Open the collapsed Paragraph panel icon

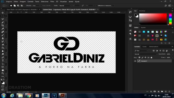130,34
